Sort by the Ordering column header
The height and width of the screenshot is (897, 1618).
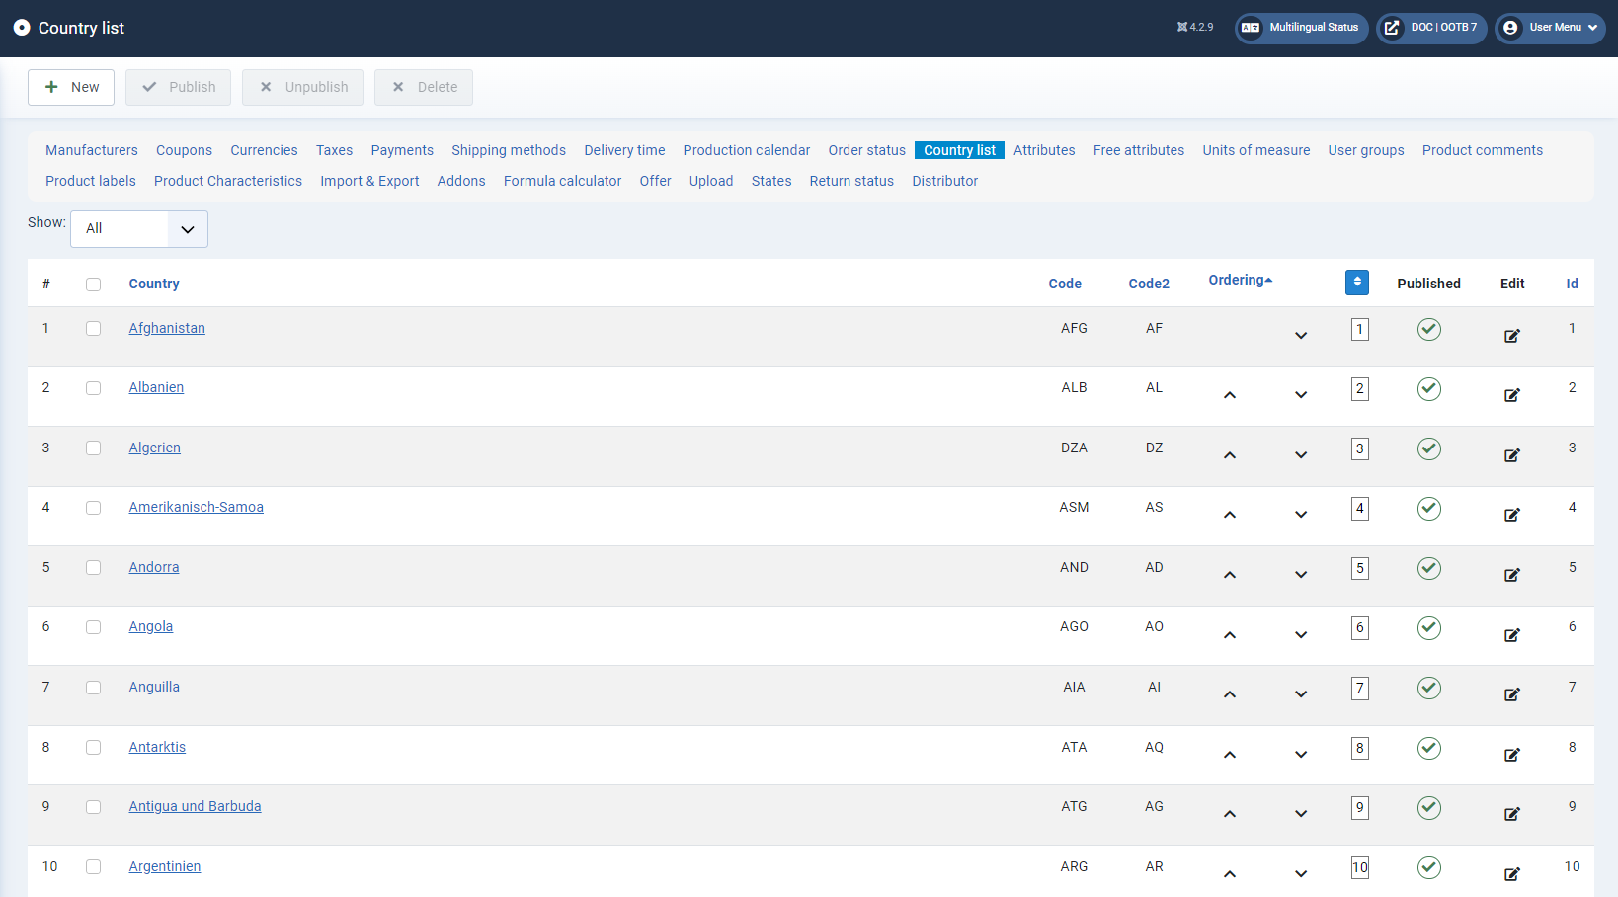tap(1240, 281)
